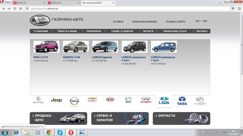
Task: Open Сервис и гарантия menu
Action: point(122,31)
